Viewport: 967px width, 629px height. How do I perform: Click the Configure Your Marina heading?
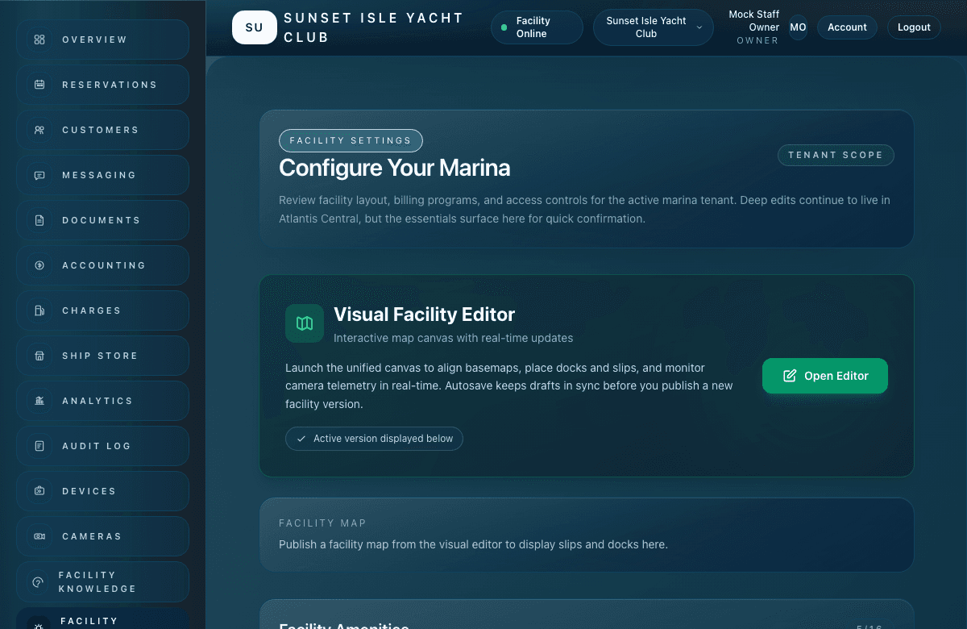[395, 168]
